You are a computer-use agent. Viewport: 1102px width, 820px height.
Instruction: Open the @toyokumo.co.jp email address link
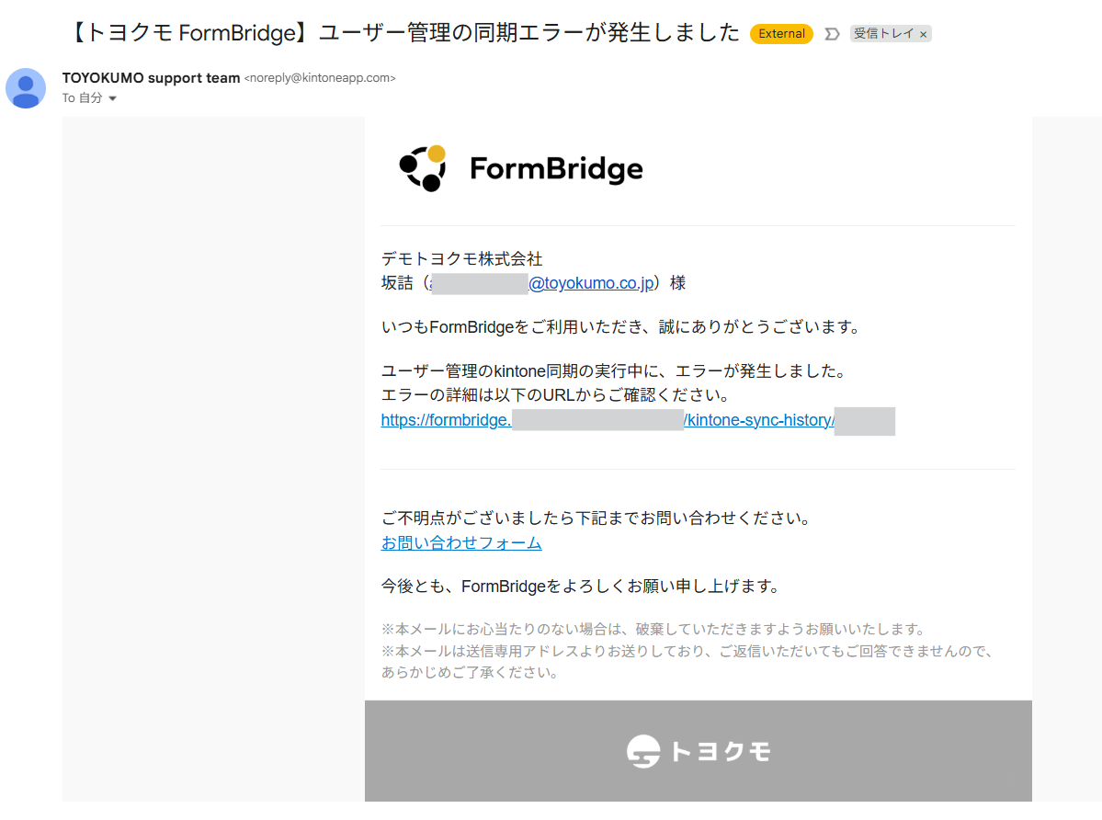point(591,283)
